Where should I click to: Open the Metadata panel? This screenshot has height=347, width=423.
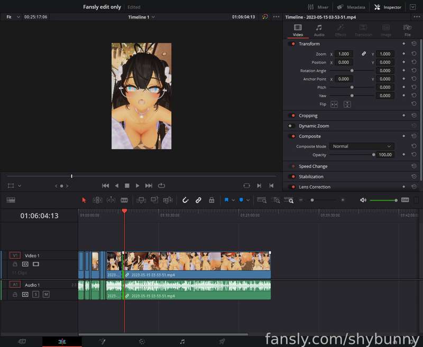351,7
